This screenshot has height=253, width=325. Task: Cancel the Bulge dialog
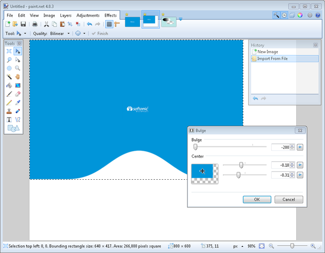pos(289,200)
